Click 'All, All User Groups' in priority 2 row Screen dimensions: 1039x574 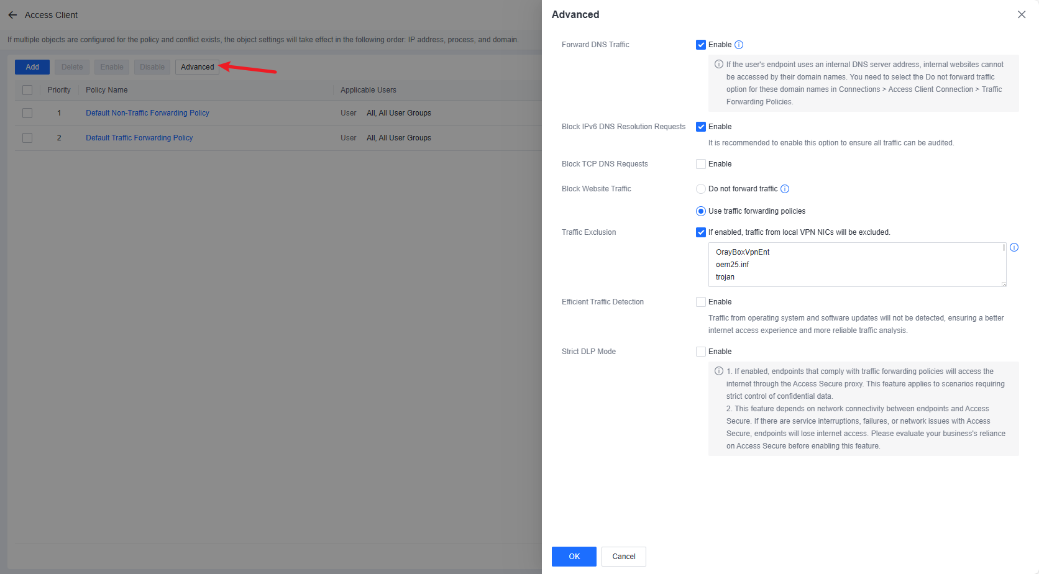399,138
